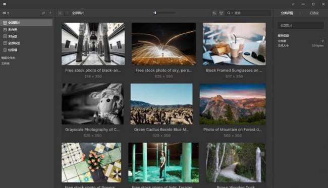Click title 'Free stock photo of sky, pers...'
This screenshot has width=328, height=188.
(x=163, y=71)
